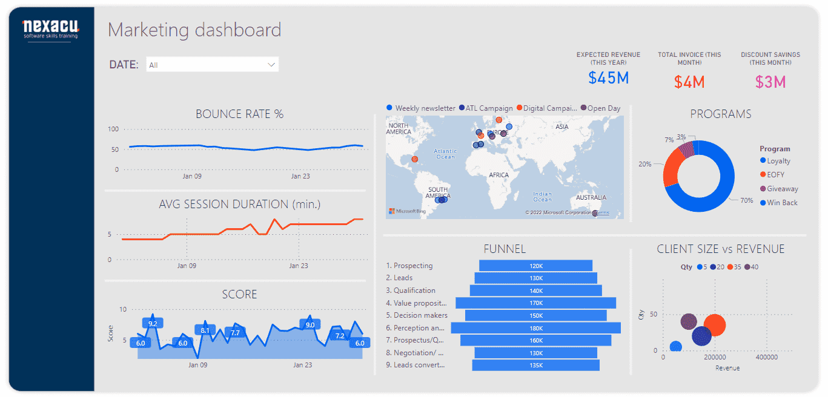Select the Digital Campaign marker near Scandinavia
Viewport: 828px width, 397px height.
click(x=499, y=119)
